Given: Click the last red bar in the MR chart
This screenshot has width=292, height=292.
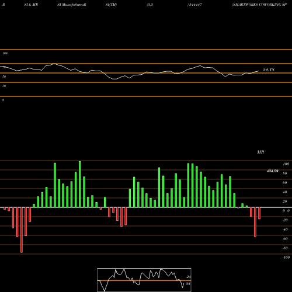Looking at the screenshot, I should click(259, 213).
